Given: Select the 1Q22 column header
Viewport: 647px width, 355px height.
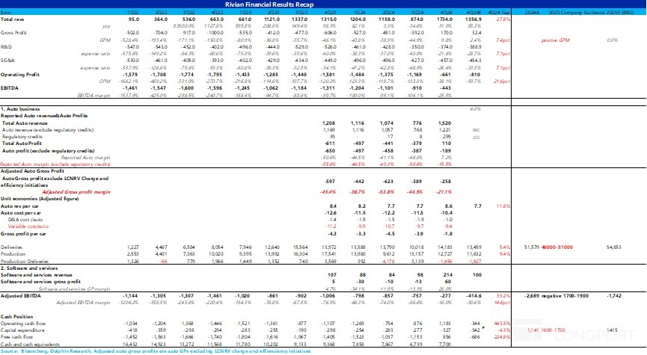Looking at the screenshot, I should 134,13.
